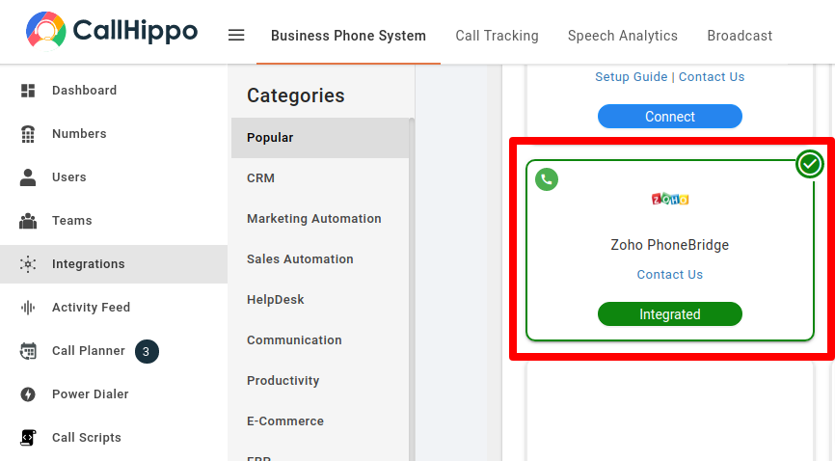Open the Setup Guide link
Viewport: 835px width, 461px height.
[631, 77]
